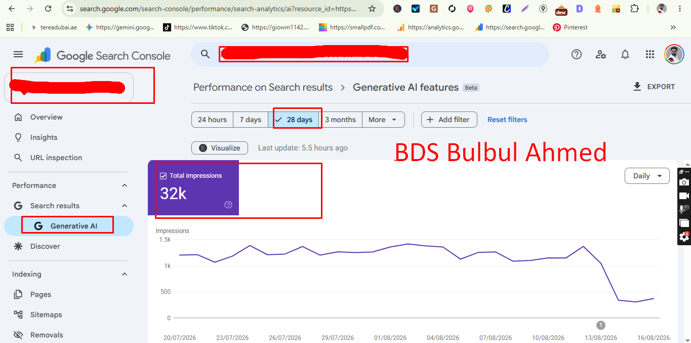Click the Export download button
This screenshot has height=343, width=691.
click(654, 87)
